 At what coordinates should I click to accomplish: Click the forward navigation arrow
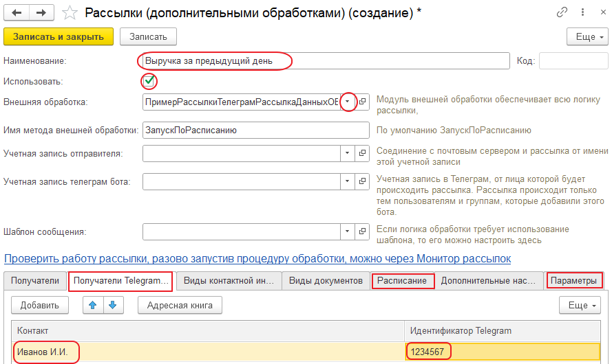click(41, 12)
